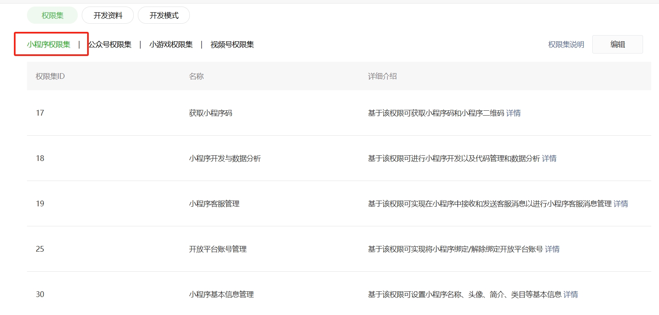The width and height of the screenshot is (659, 315).
Task: Select permission ID 19 cell
Action: (x=40, y=204)
